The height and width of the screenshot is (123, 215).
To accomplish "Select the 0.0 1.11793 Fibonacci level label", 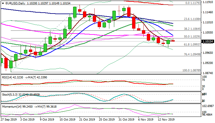I will [193, 3].
